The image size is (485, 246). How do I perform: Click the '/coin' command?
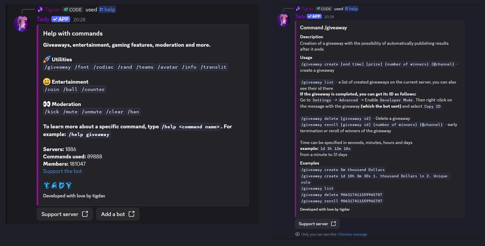point(52,89)
